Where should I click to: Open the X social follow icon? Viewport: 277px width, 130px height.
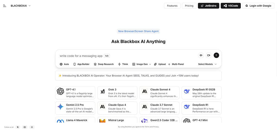pyautogui.click(x=18, y=127)
